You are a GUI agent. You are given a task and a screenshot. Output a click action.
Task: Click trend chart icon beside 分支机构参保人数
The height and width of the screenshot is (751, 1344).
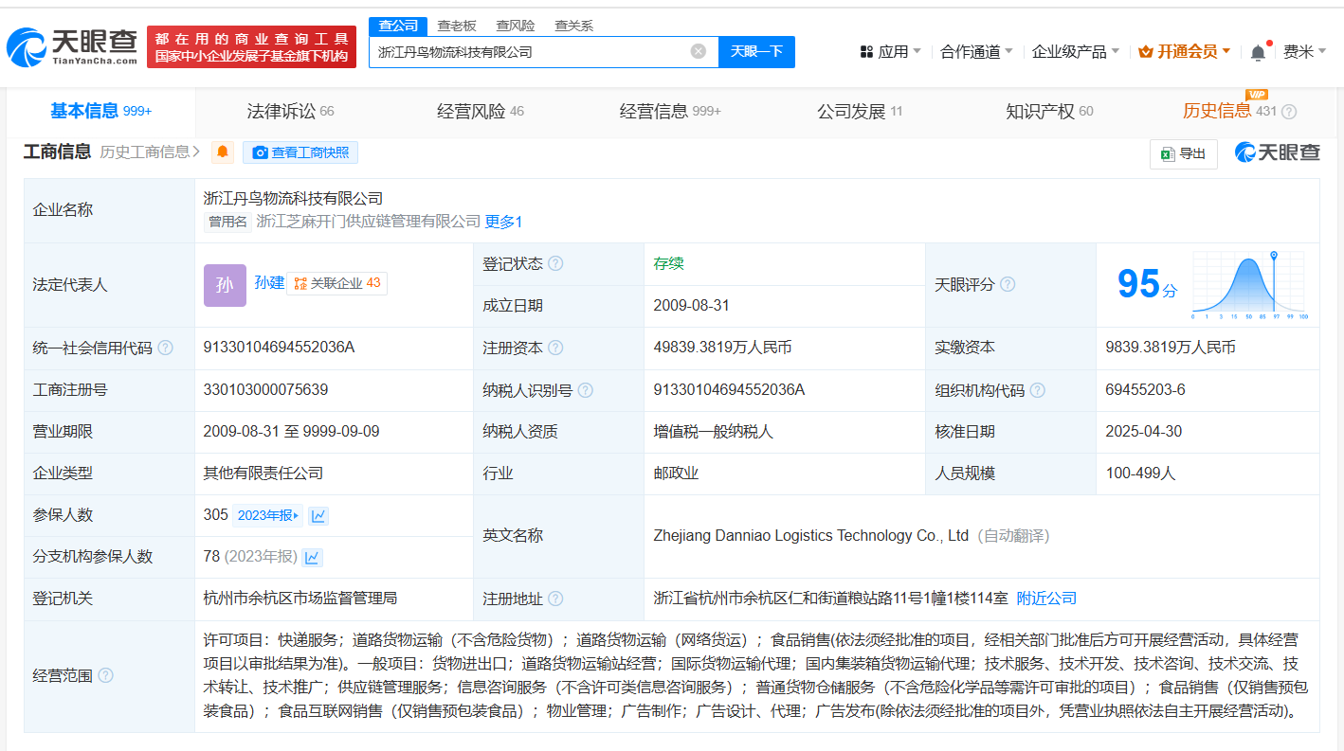[x=312, y=557]
